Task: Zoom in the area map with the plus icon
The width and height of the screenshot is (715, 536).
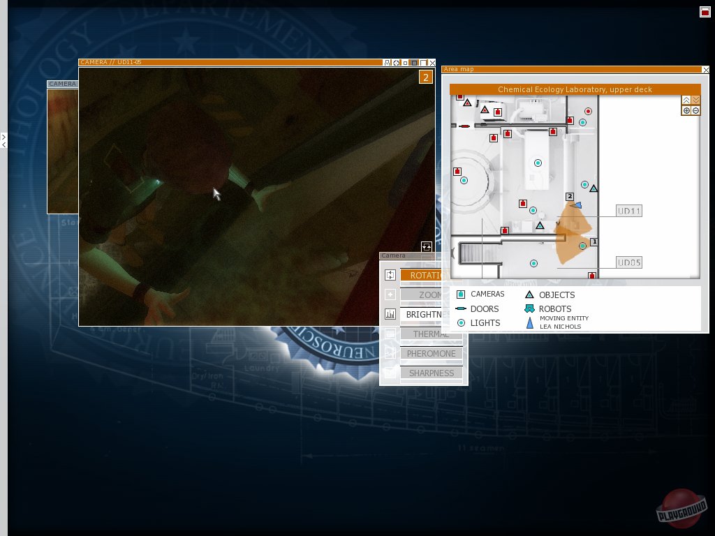Action: 686,110
